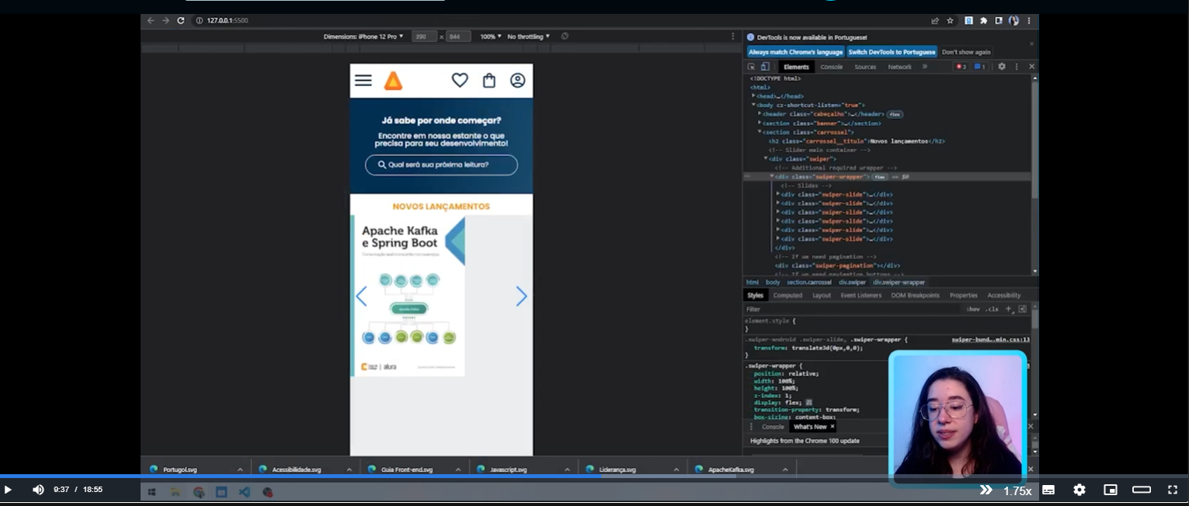The width and height of the screenshot is (1189, 506).
Task: Click the Styles Filter input field
Action: [853, 309]
